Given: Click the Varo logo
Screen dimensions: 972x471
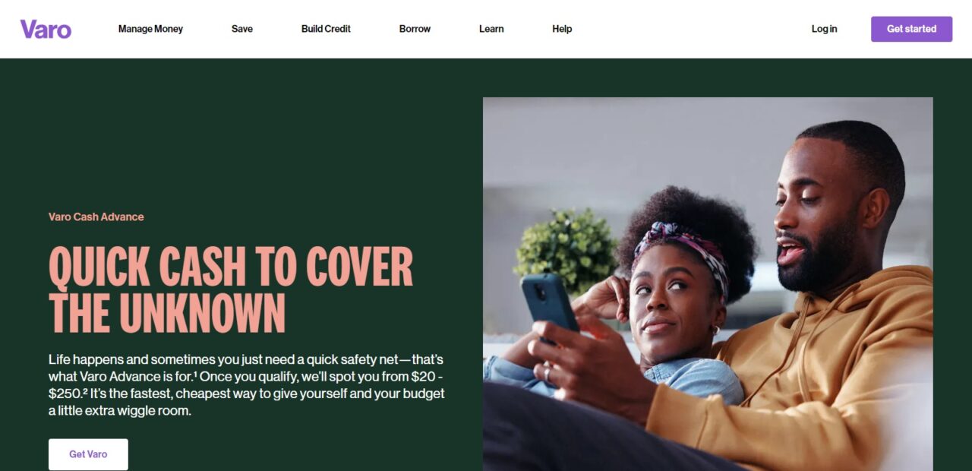Looking at the screenshot, I should pyautogui.click(x=46, y=29).
